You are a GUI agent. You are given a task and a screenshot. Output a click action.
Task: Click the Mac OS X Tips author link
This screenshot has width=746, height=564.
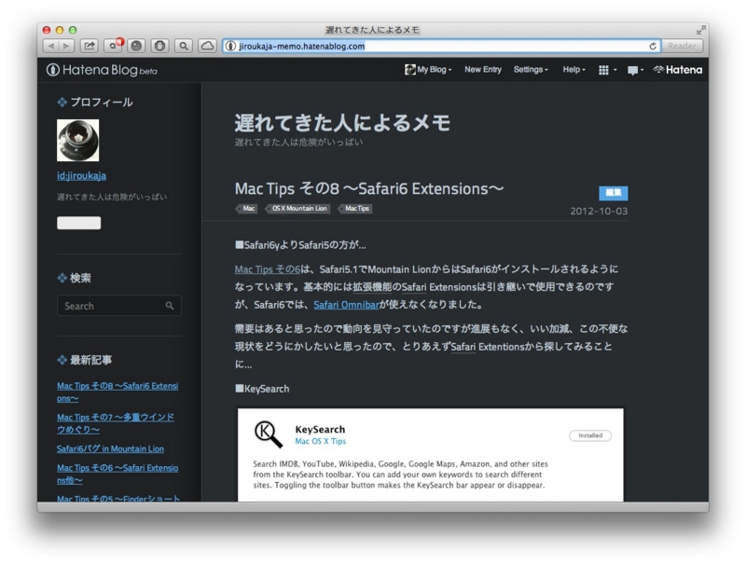(x=320, y=441)
